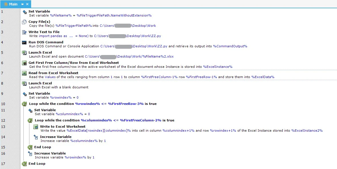The width and height of the screenshot is (337, 169).
Task: Switch to the Main tab
Action: click(13, 4)
